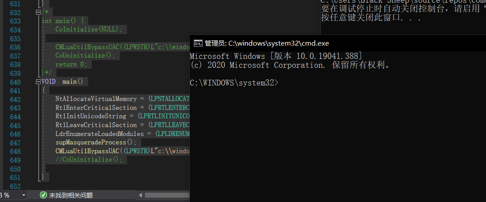
Task: Click LdrEnumerateLoadedModules identifier
Action: coord(99,134)
